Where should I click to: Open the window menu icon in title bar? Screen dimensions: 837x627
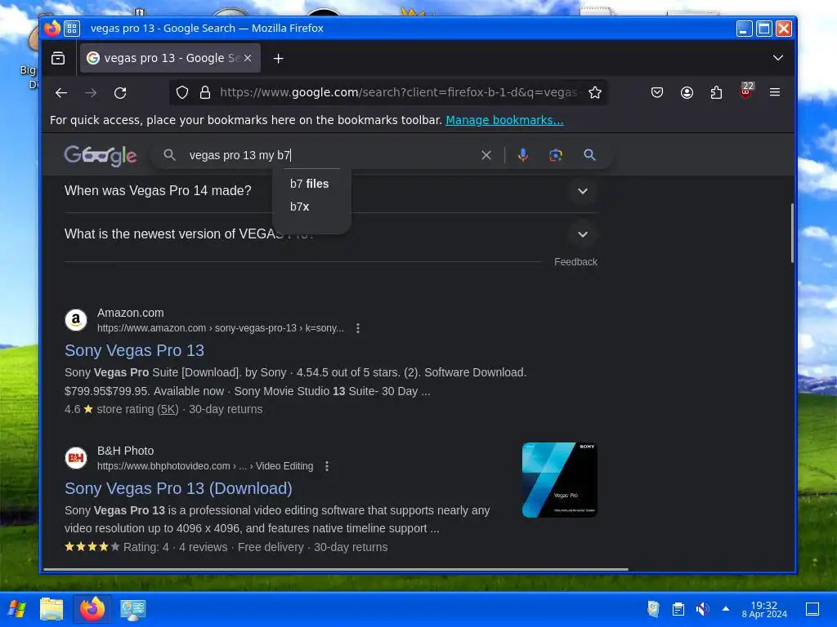coord(72,29)
